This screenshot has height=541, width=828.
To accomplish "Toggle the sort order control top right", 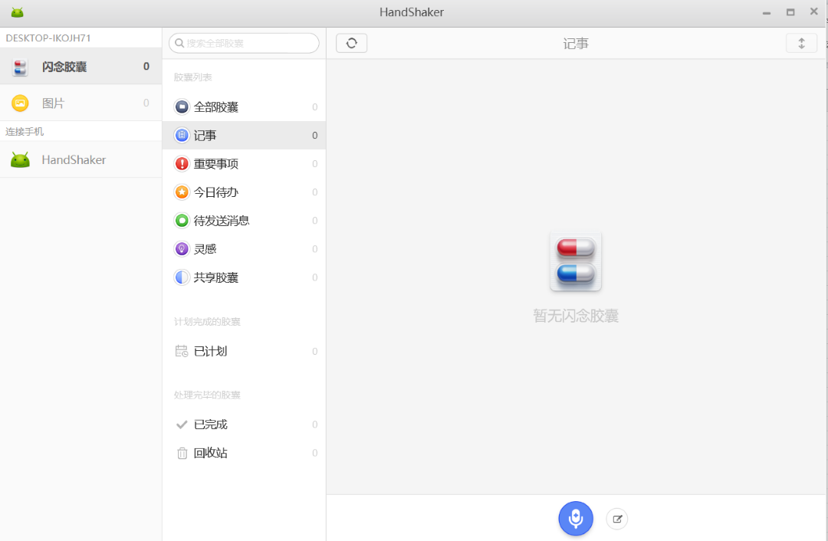I will pos(801,43).
